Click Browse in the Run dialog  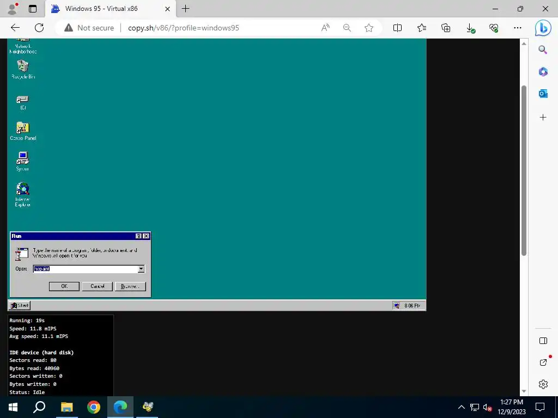point(130,286)
